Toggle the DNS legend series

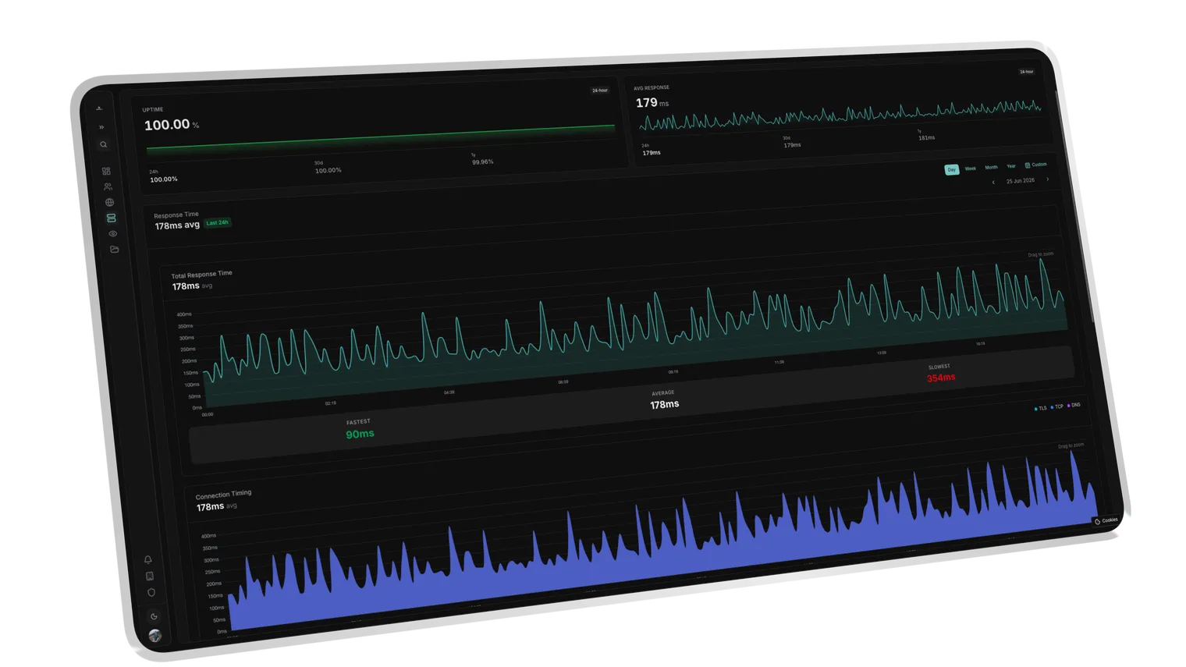(x=1074, y=405)
